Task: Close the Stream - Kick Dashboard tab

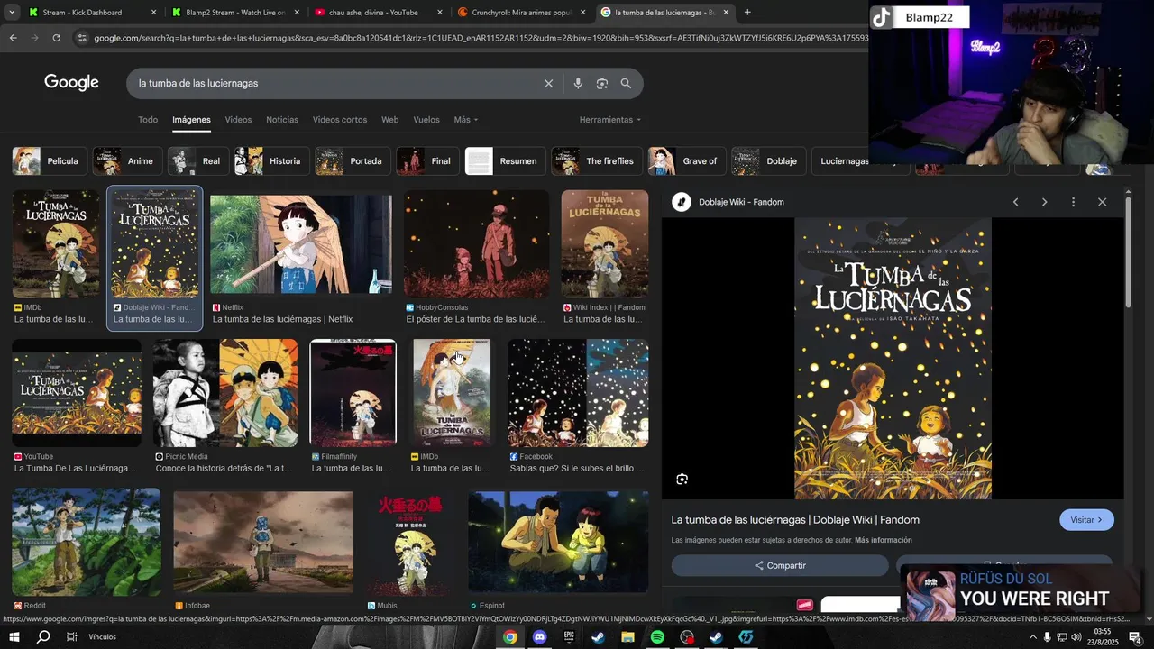Action: (x=153, y=13)
